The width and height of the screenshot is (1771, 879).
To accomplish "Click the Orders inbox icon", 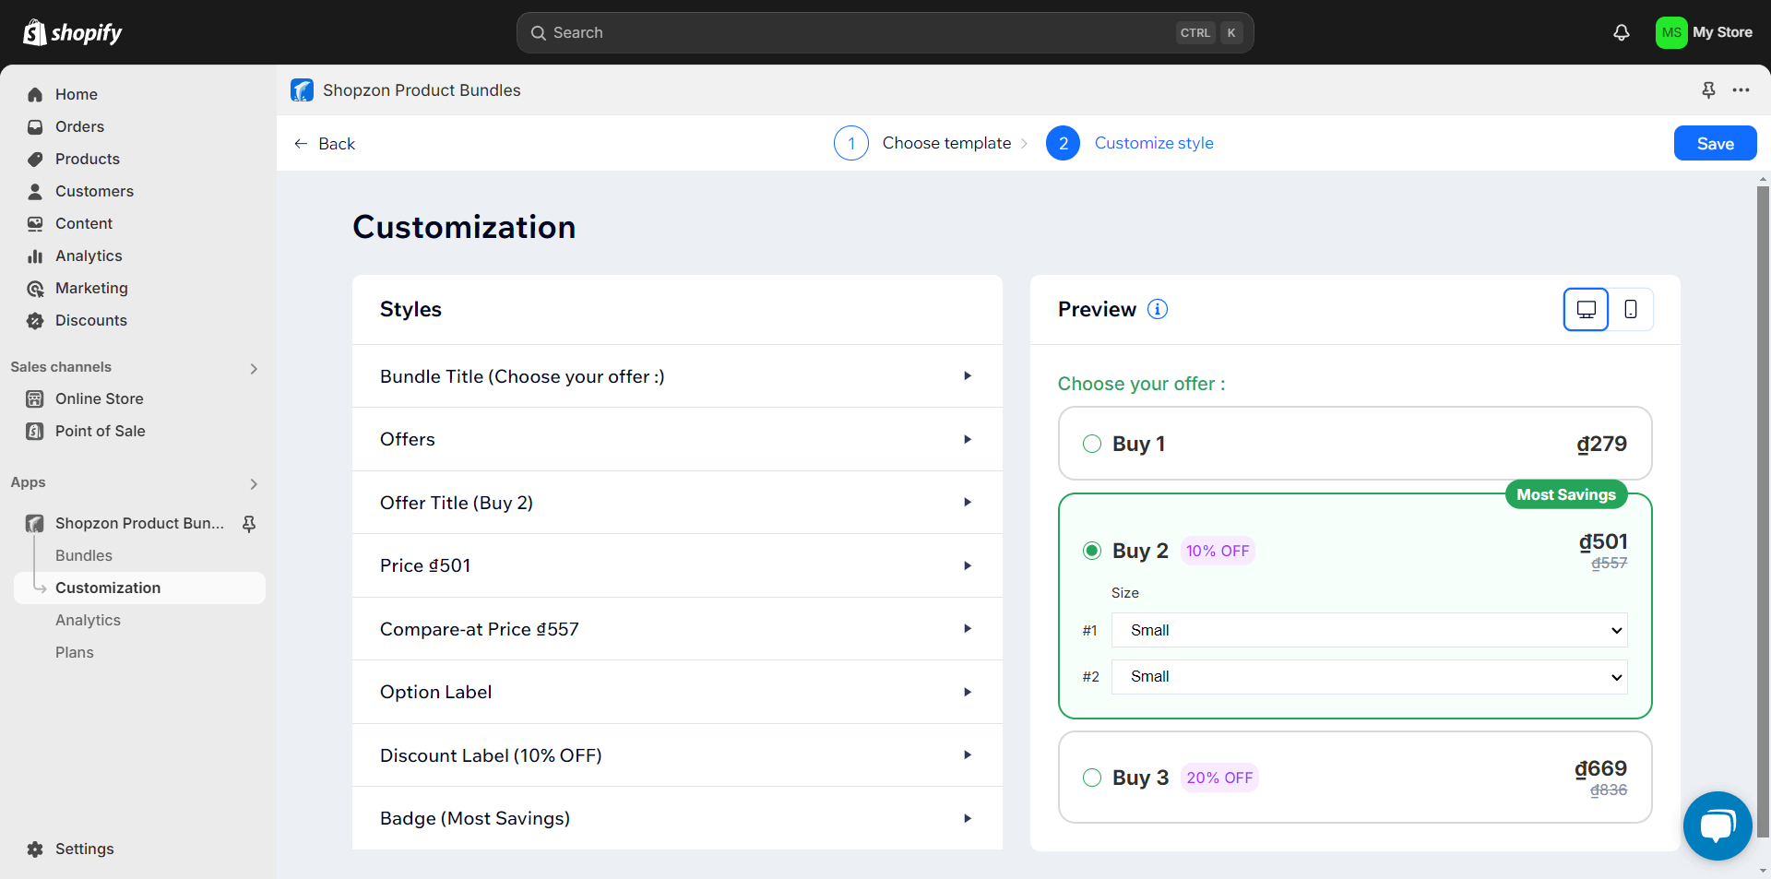I will point(35,126).
